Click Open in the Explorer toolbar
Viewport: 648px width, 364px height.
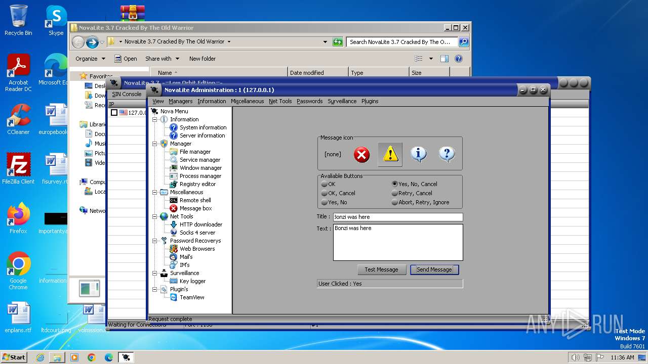pyautogui.click(x=126, y=59)
